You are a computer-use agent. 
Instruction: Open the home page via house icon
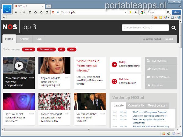[35, 12]
